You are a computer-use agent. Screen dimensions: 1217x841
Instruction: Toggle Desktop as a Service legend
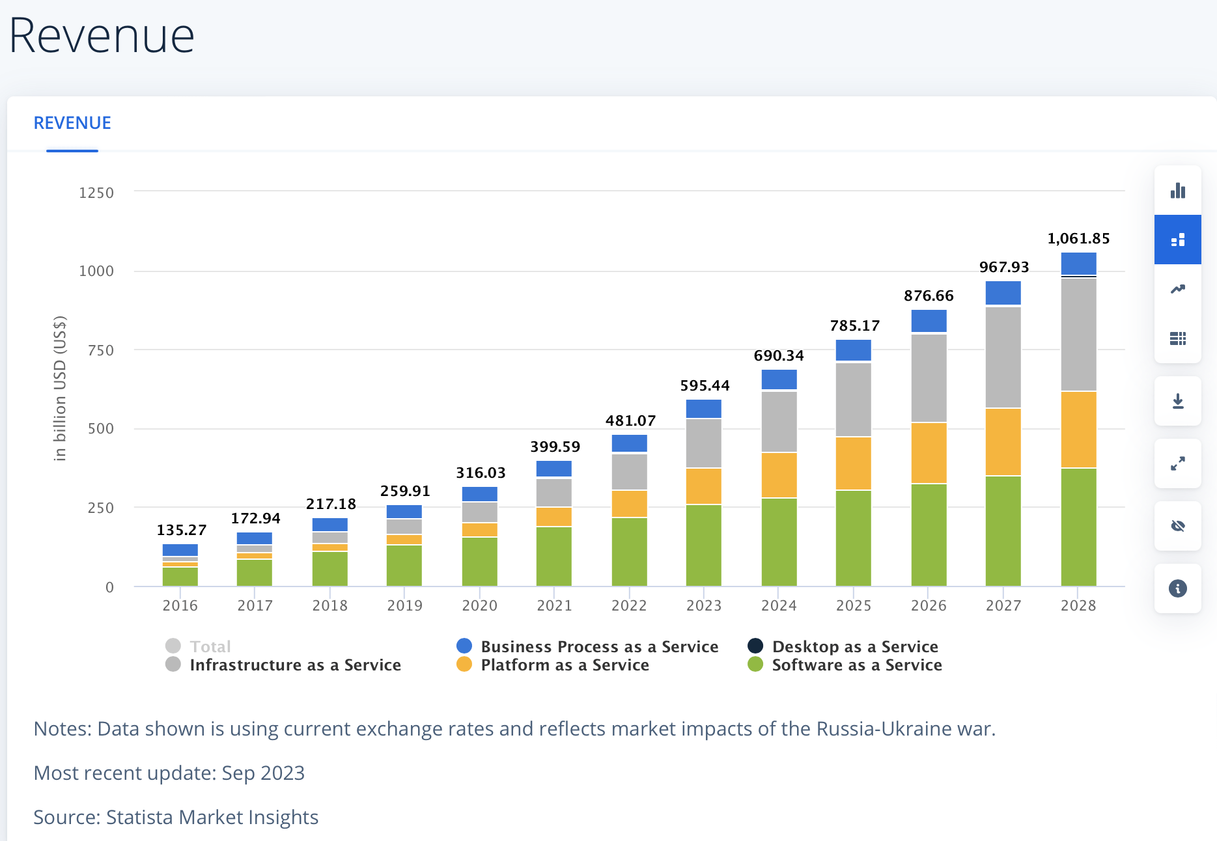pos(854,646)
